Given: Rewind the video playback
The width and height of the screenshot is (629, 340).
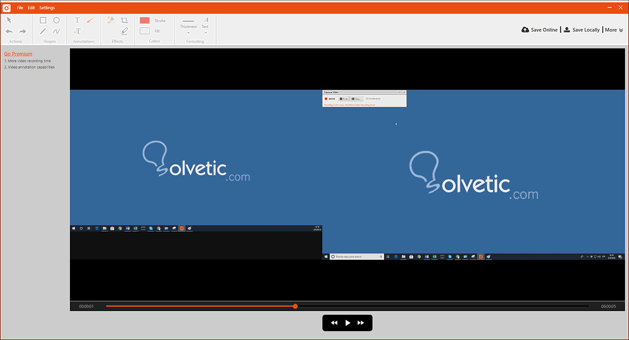Looking at the screenshot, I should click(x=334, y=323).
